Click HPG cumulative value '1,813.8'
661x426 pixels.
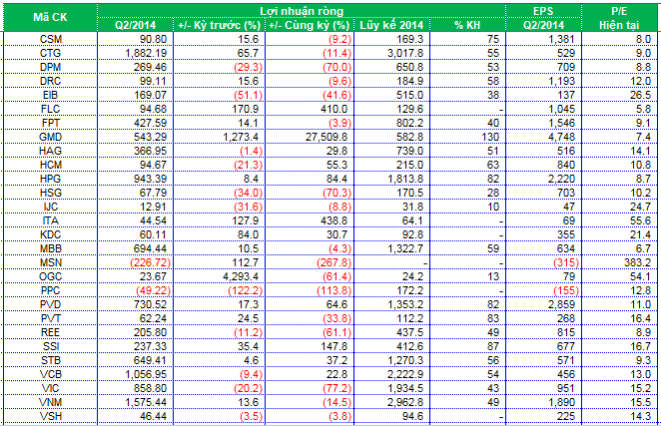(x=405, y=179)
